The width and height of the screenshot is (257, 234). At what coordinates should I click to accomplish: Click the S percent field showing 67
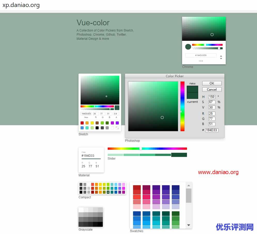[212, 102]
